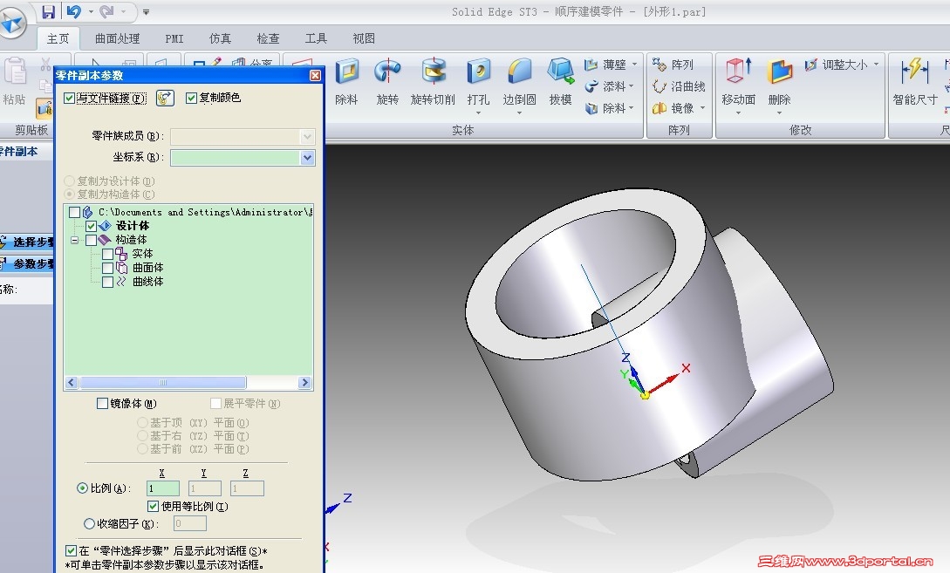Uncheck the 设计体 checkbox

[91, 226]
